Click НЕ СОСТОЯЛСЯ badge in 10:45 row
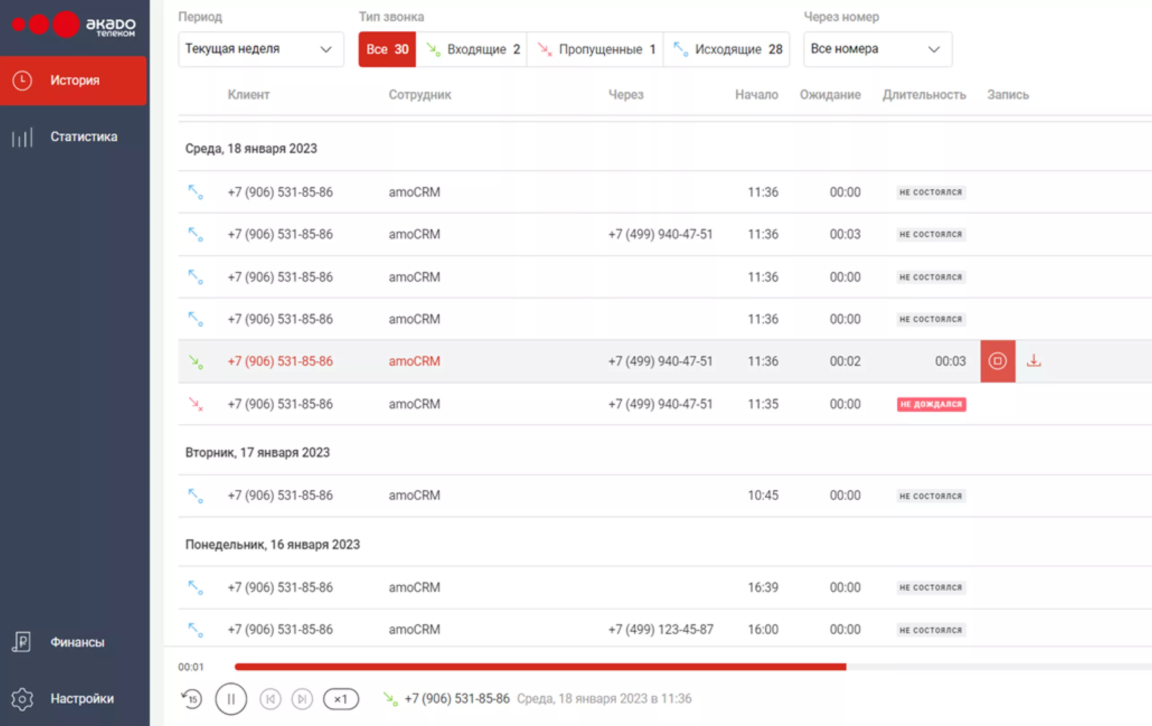This screenshot has width=1152, height=726. (931, 495)
